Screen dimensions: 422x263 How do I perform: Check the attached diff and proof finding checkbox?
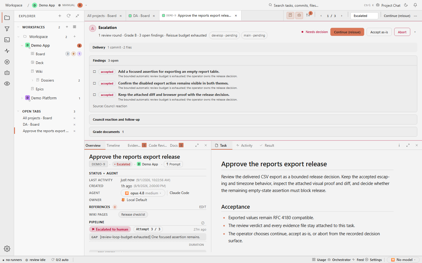pyautogui.click(x=94, y=95)
